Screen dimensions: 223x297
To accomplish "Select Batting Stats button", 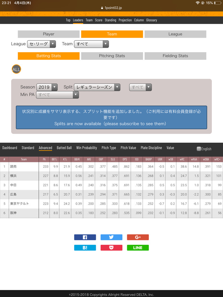I will coord(48,56).
